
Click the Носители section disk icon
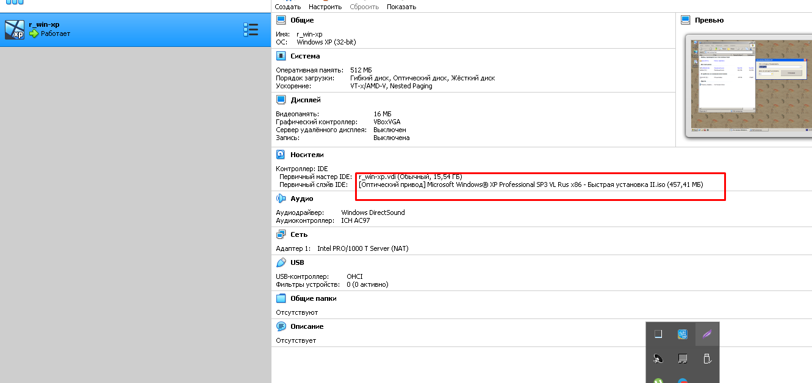pyautogui.click(x=281, y=155)
